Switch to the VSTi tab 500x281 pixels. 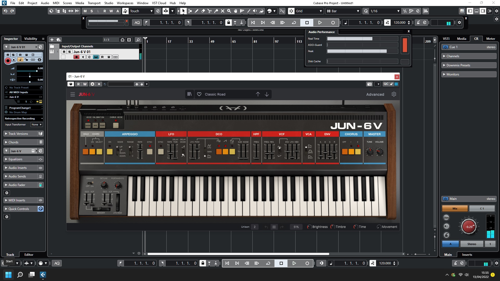point(446,39)
